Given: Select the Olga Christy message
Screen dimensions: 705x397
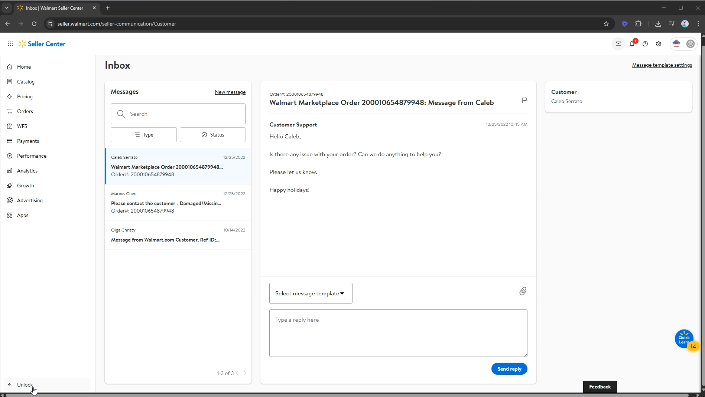Looking at the screenshot, I should tap(178, 235).
